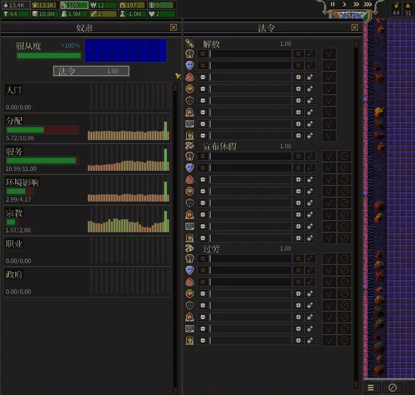Open the population counter showing 13.4K
Screen dimensions: 415x395
pyautogui.click(x=16, y=5)
